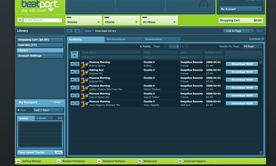276x166 pixels.
Task: Click the Setting Sun album artwork thumbnail
Action: click(85, 72)
